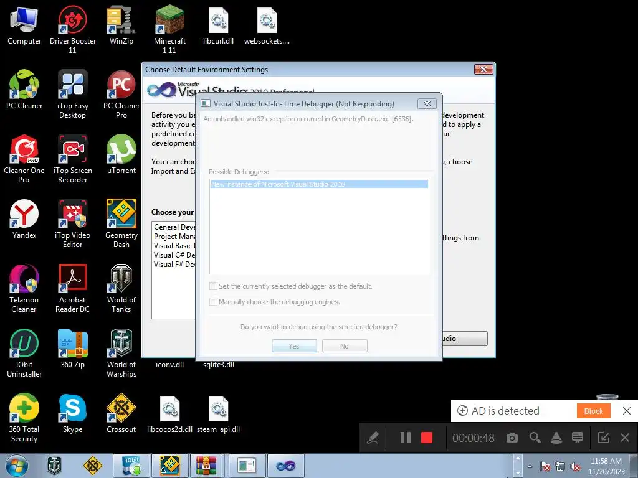Open iTop Easy Desktop shortcut
The width and height of the screenshot is (638, 478).
pos(72,95)
